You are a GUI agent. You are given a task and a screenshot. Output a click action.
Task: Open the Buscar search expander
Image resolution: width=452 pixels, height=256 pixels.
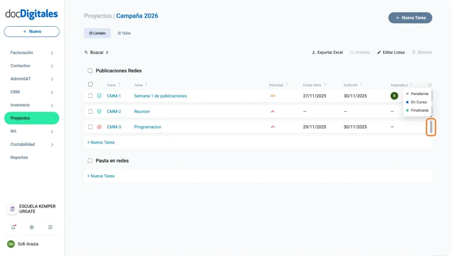pyautogui.click(x=96, y=52)
